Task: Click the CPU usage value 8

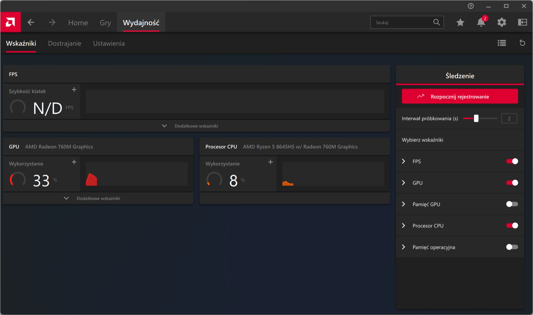Action: point(233,181)
